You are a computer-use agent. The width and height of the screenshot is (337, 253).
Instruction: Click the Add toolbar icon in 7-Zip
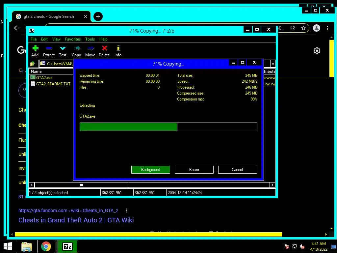click(35, 51)
